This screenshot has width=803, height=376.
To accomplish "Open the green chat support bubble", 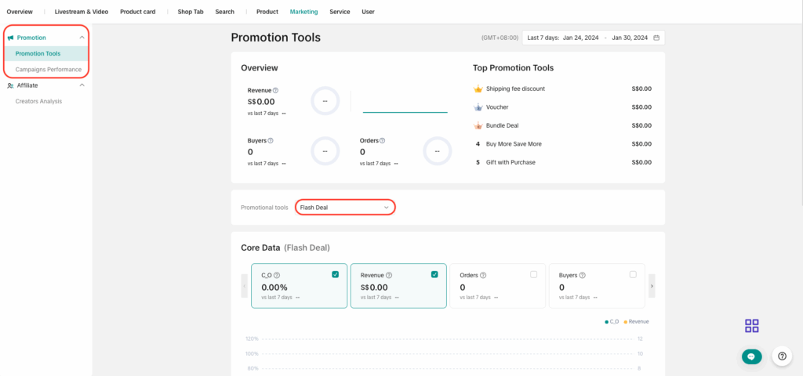I will [751, 356].
